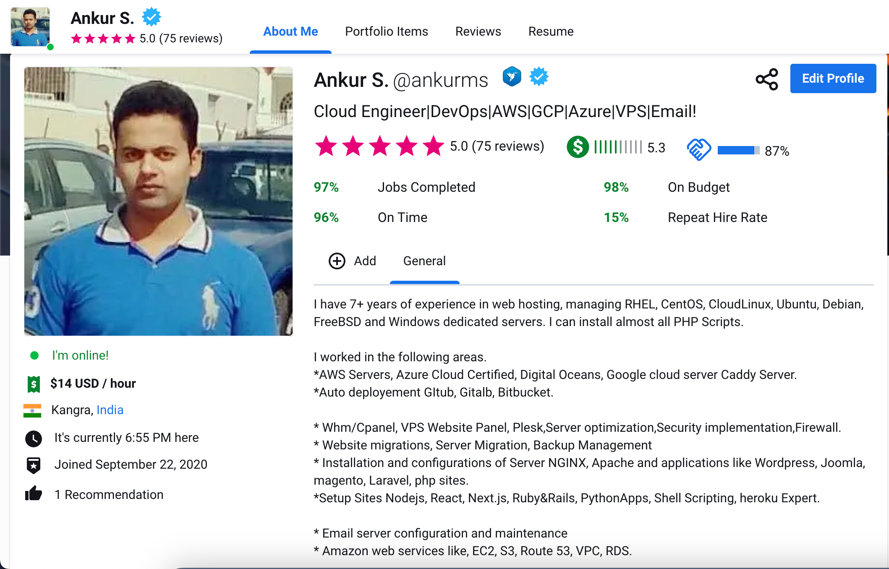Click the 'Kangra,' city text
This screenshot has height=569, width=889.
[x=72, y=410]
